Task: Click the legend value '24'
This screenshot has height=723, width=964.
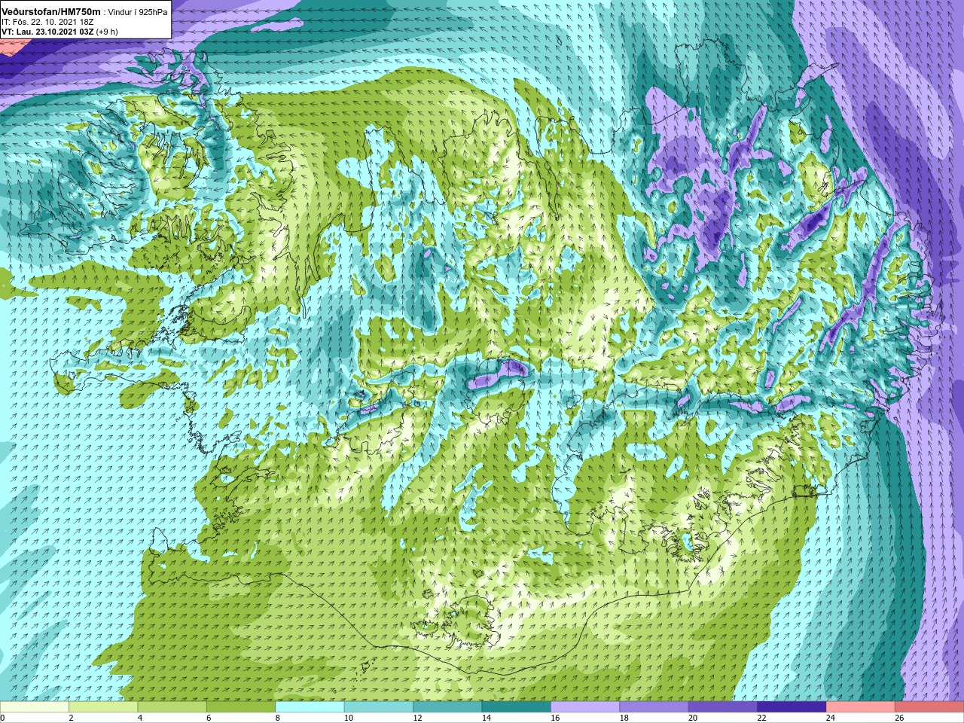Action: click(831, 718)
